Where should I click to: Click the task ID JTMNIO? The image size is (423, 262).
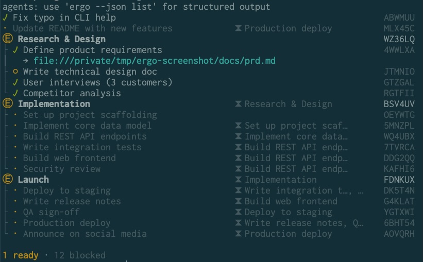click(399, 72)
